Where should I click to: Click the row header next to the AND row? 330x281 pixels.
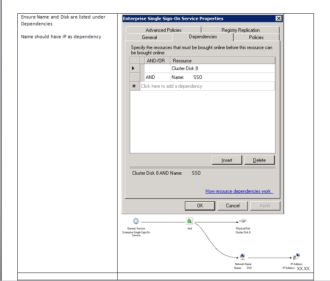point(135,77)
